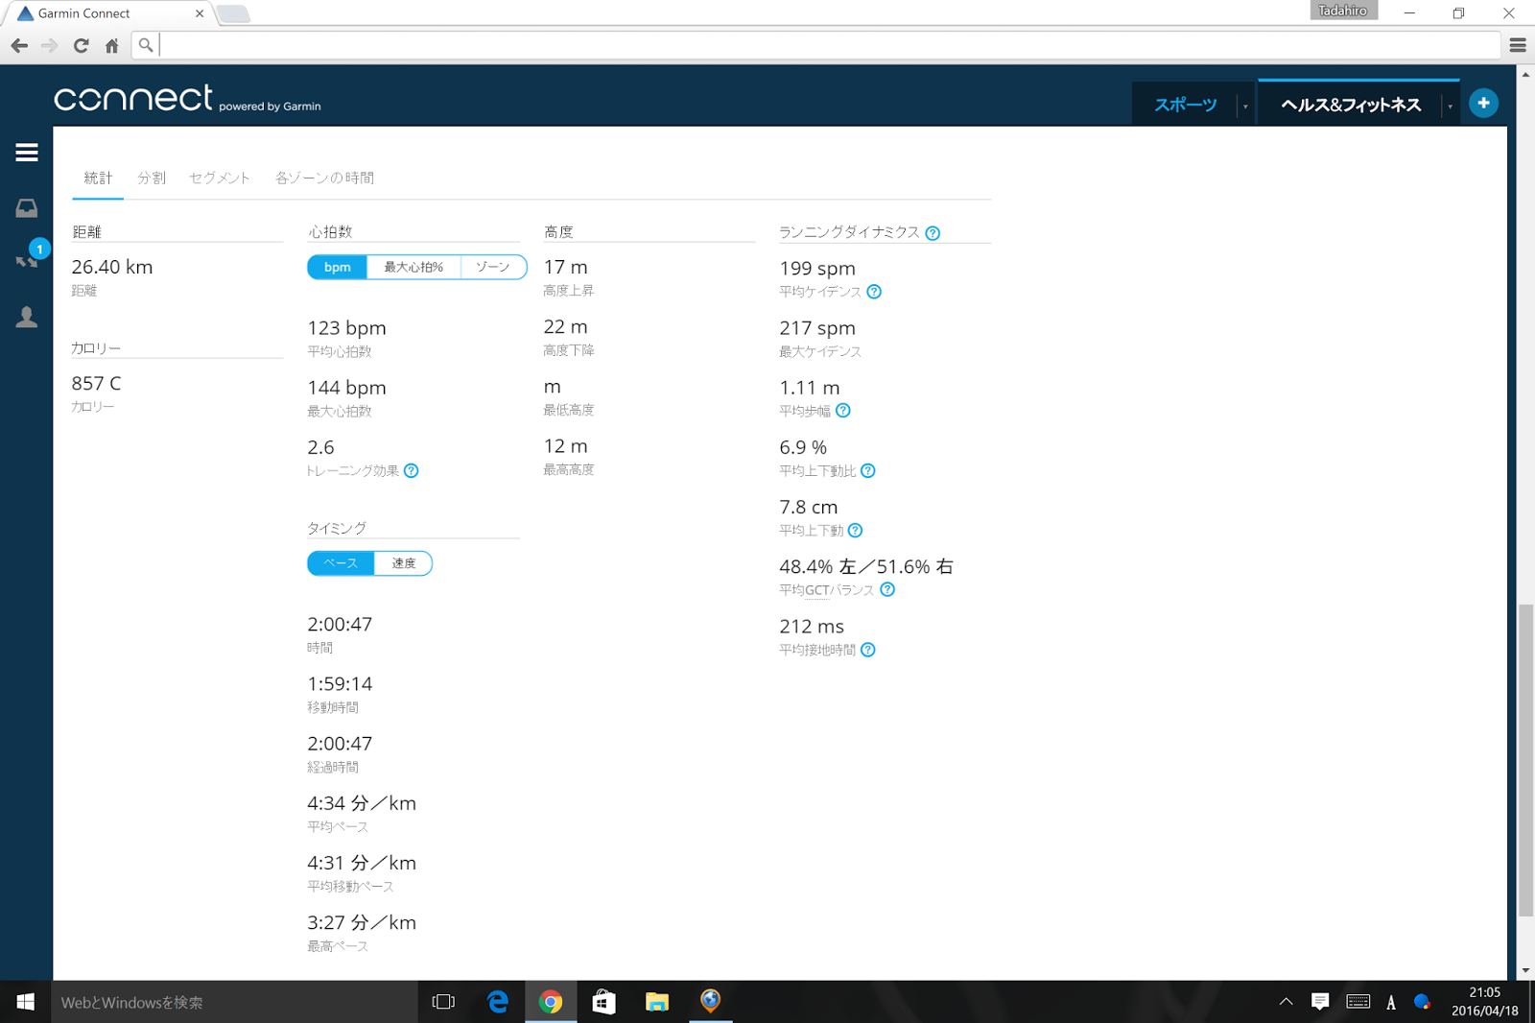Click the browser forward arrow
Viewport: 1535px width, 1023px height.
[x=50, y=45]
